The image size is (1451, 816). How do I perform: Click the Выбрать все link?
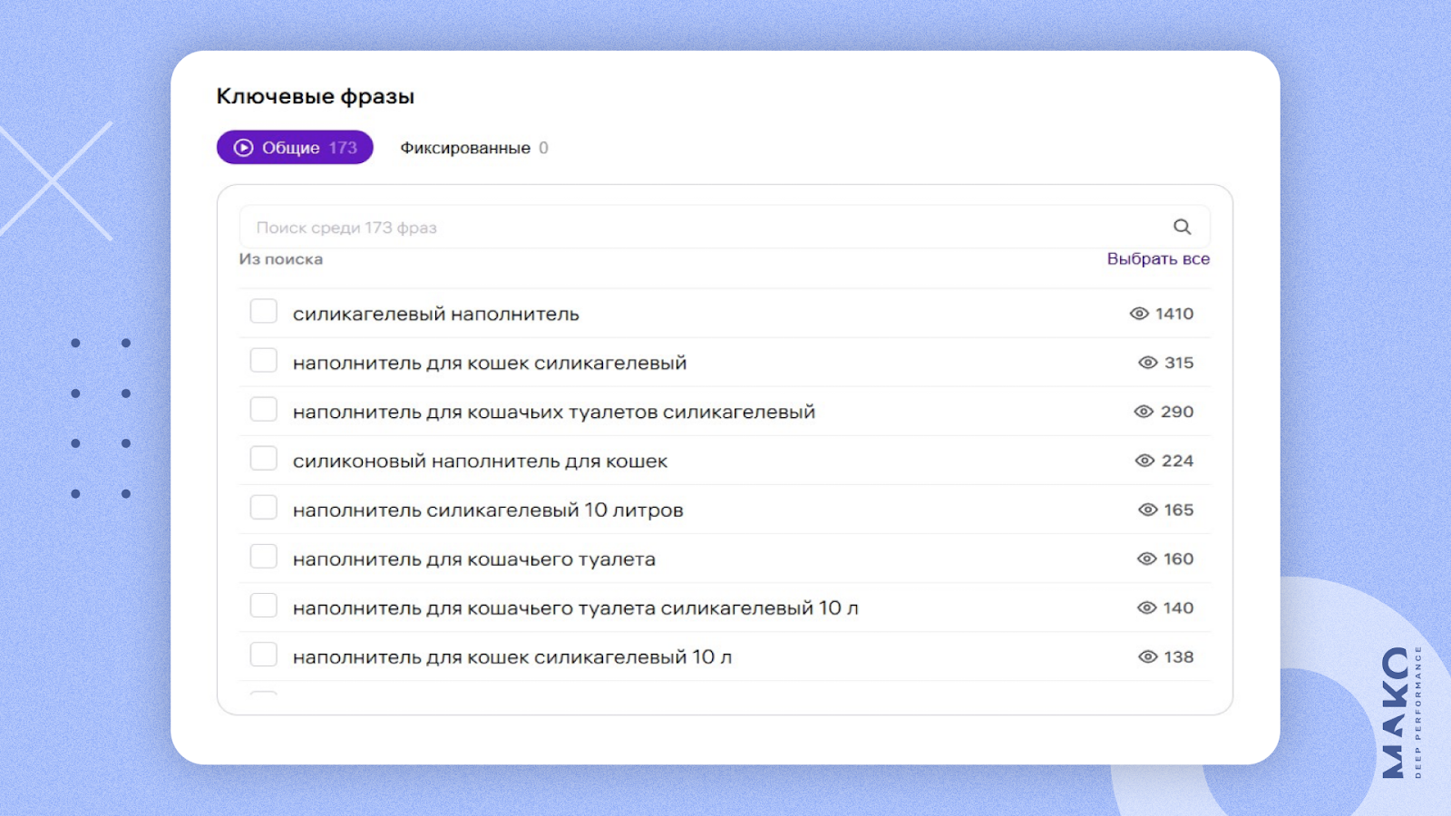[x=1158, y=258]
